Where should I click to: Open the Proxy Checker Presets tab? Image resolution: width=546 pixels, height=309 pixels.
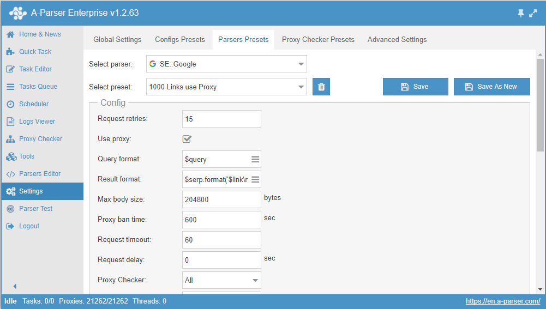tap(318, 40)
